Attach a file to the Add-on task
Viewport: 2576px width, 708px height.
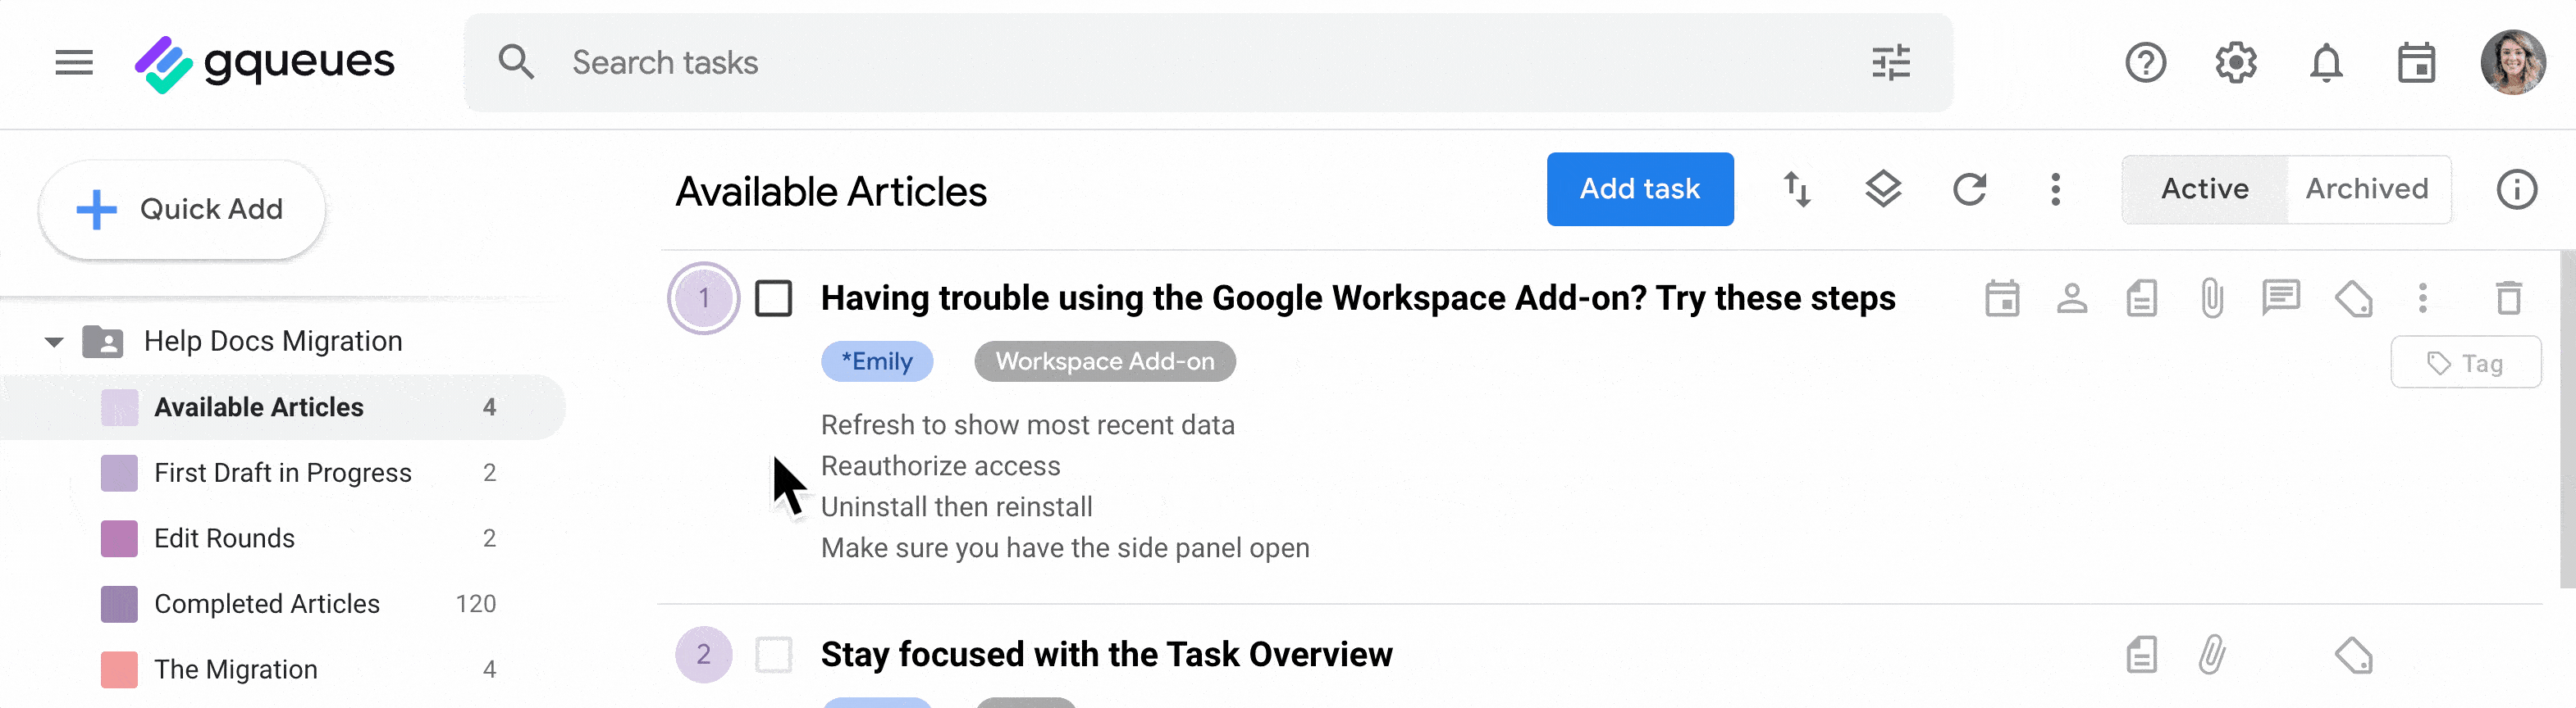[2211, 297]
